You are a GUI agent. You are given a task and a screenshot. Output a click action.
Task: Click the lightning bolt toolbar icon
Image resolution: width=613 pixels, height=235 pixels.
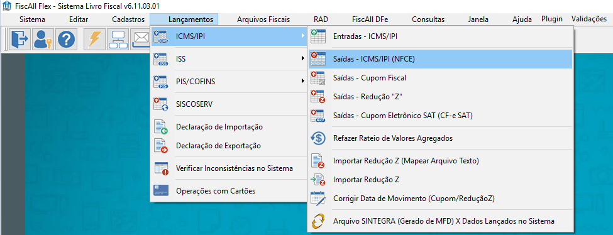(x=95, y=40)
